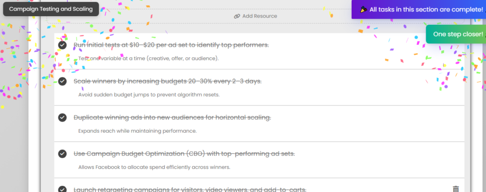The image size is (486, 192).
Task: Click the 'Avoid sudden budget jumps' note
Action: point(149,95)
